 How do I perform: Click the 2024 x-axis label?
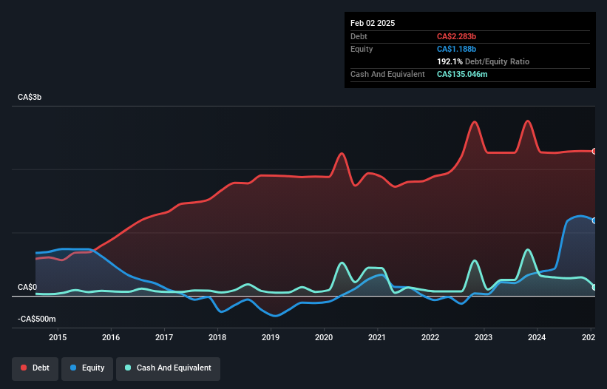(537, 337)
